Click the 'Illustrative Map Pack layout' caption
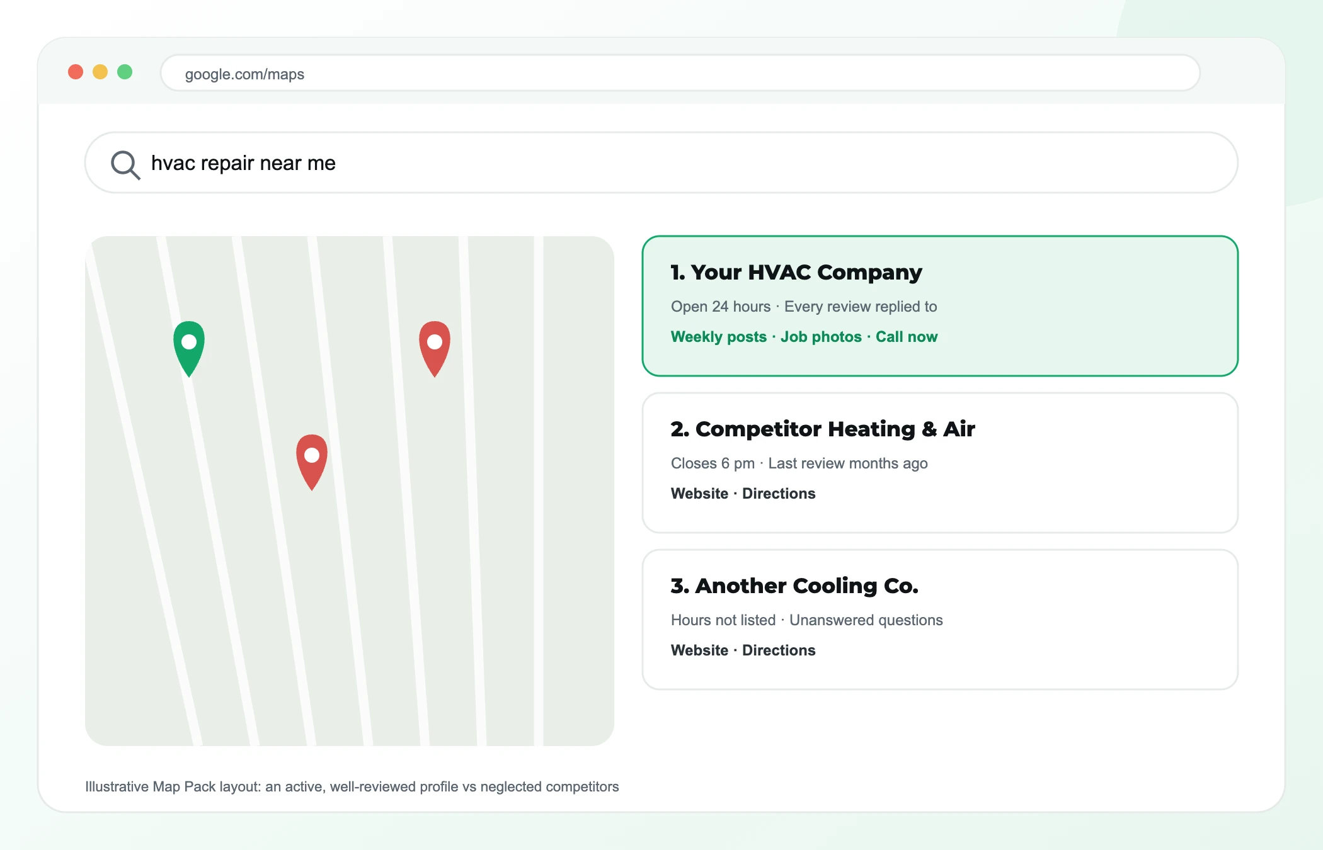 point(352,786)
